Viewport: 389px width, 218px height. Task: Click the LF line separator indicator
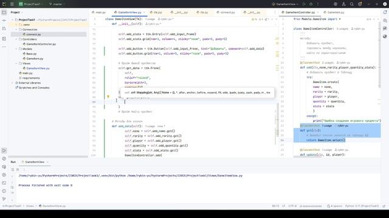284,206
